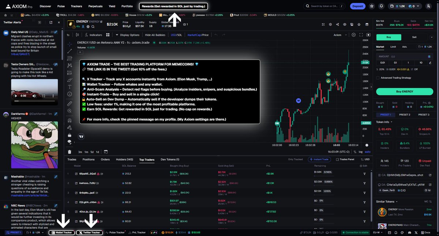Select the emoji sticker tool on chart

70,94
